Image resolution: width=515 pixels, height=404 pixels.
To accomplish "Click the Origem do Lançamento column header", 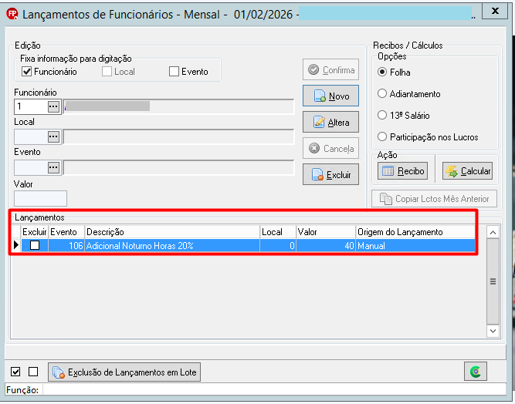I will (415, 232).
